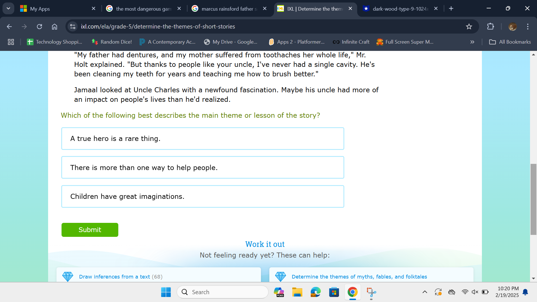Expand the system tray hidden icons chevron
The height and width of the screenshot is (302, 537).
click(x=425, y=292)
